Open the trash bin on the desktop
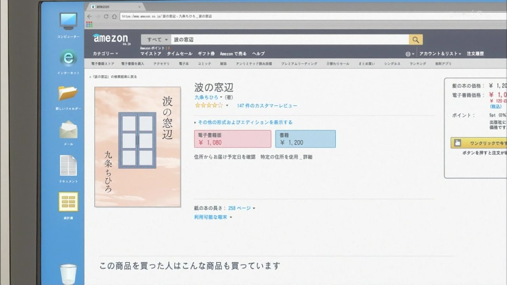This screenshot has width=507, height=285. click(x=68, y=274)
